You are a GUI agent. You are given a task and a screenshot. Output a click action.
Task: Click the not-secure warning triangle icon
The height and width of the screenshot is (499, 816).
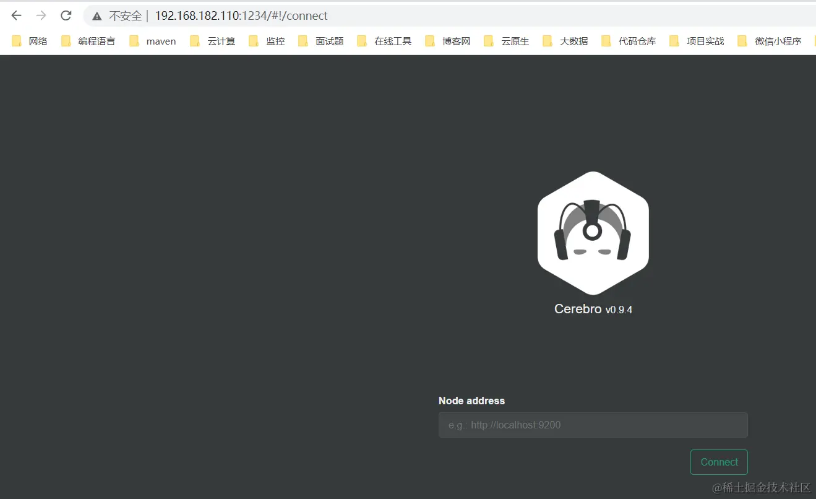point(97,16)
